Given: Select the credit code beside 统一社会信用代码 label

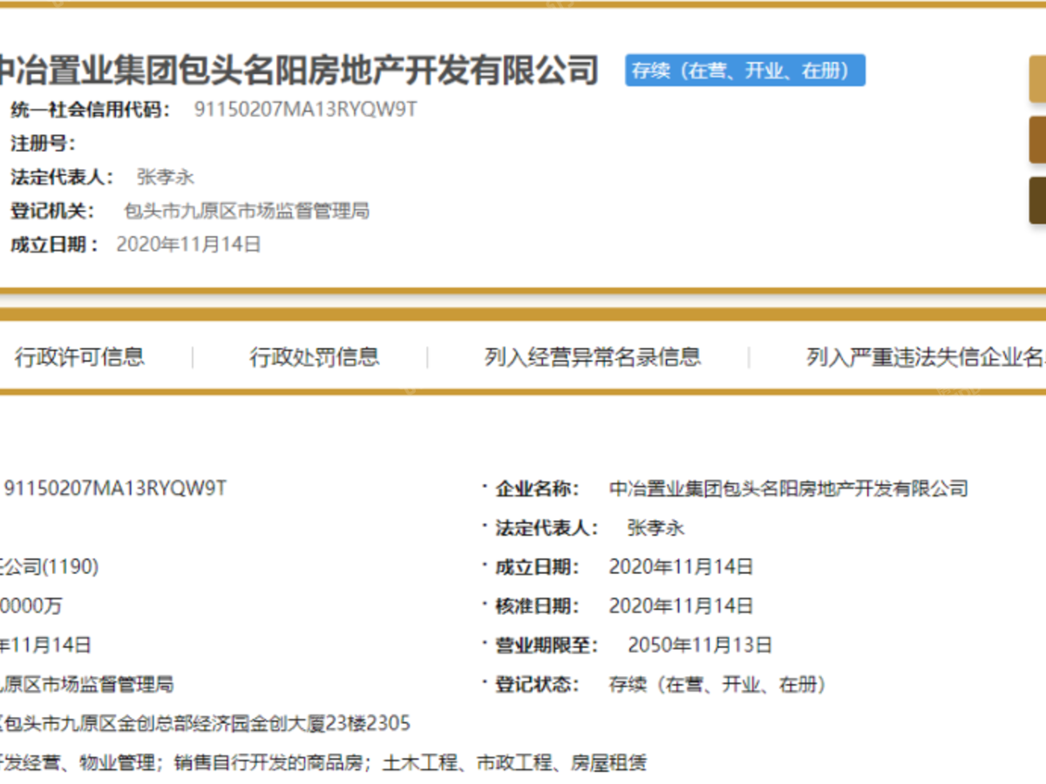Looking at the screenshot, I should [305, 111].
